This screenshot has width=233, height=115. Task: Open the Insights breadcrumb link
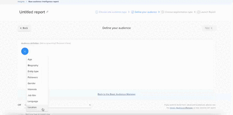pos(21,2)
